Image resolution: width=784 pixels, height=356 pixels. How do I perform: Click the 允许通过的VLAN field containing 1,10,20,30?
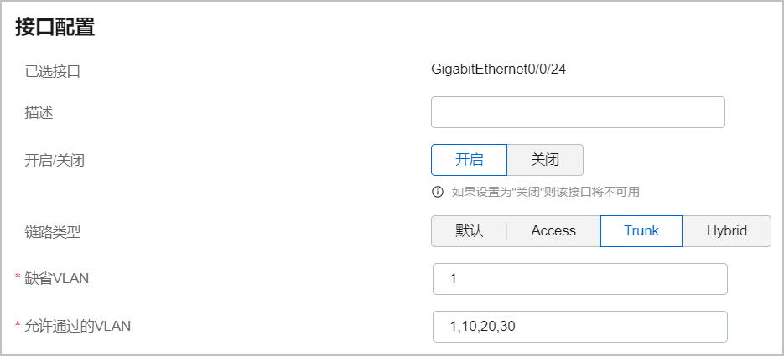coord(580,327)
